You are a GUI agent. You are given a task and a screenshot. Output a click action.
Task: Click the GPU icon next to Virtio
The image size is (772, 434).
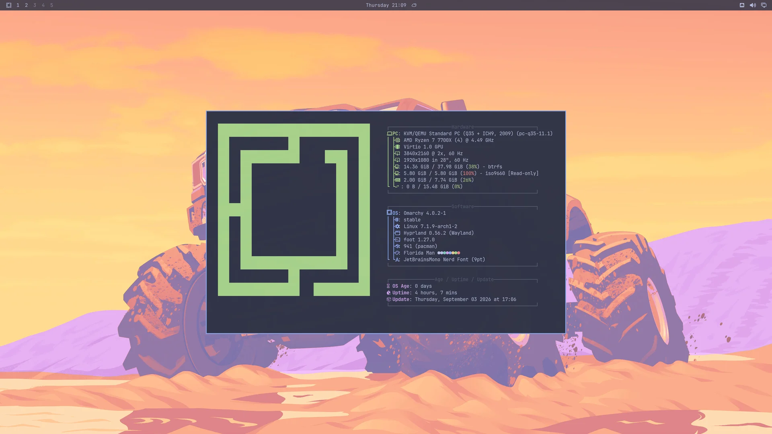pyautogui.click(x=397, y=147)
